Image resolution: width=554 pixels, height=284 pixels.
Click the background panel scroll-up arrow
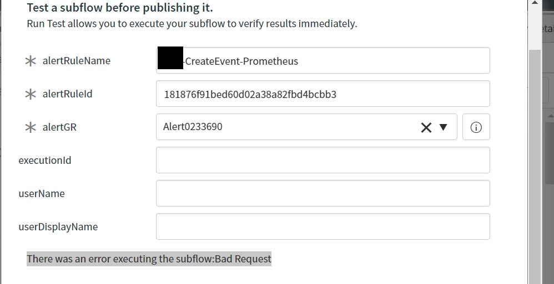pos(551,116)
